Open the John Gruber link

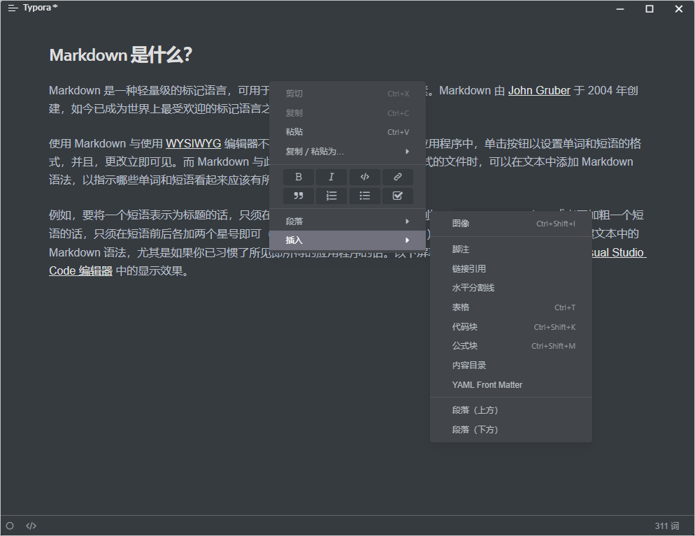coord(539,90)
